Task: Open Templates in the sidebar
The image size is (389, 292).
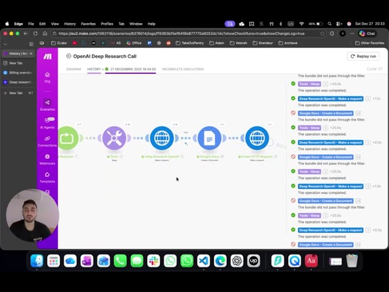Action: [x=47, y=177]
